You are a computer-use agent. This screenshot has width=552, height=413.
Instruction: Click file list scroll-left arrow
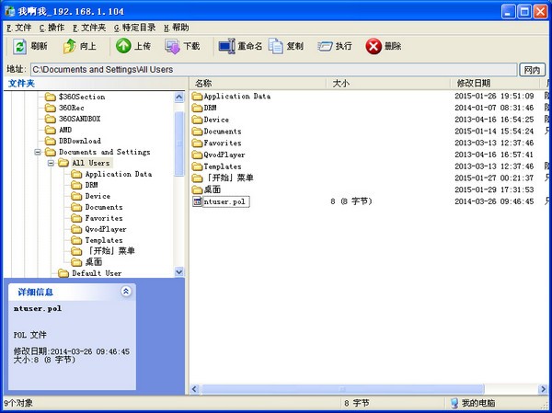(x=195, y=389)
